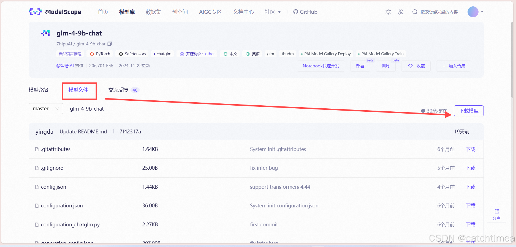Image resolution: width=516 pixels, height=247 pixels.
Task: Copy model path ZhipuAI/glm-4-9b-chat icon
Action: click(110, 44)
